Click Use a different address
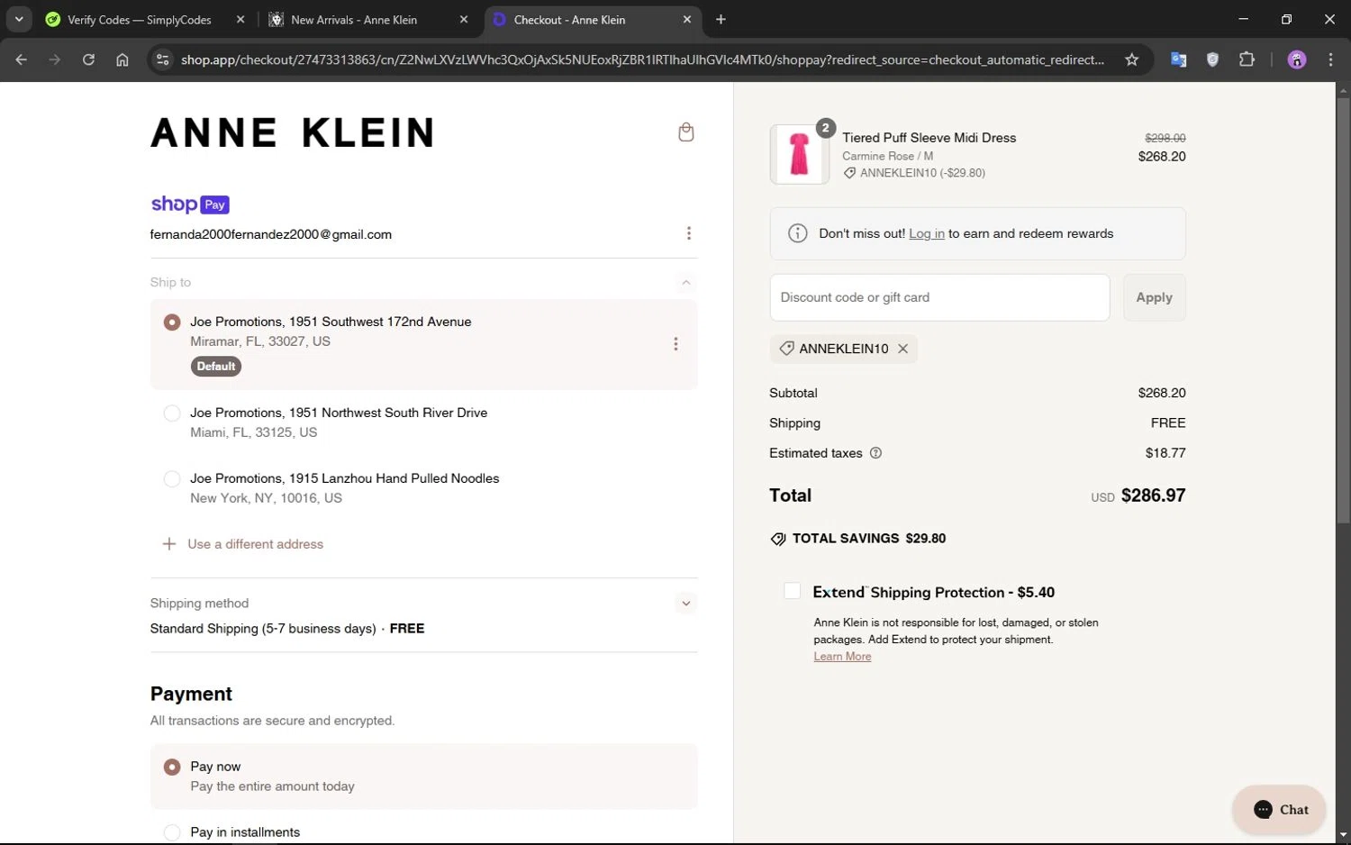The image size is (1351, 845). (255, 544)
